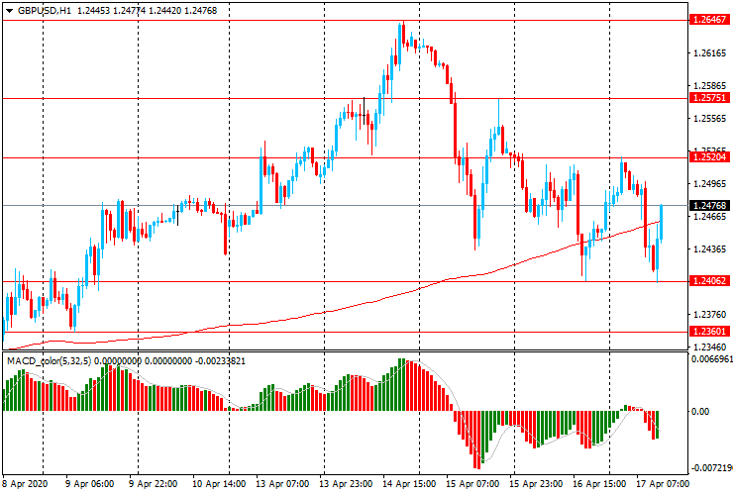Image resolution: width=733 pixels, height=495 pixels.
Task: Click the 10 Apr 14:00 time label
Action: [219, 483]
